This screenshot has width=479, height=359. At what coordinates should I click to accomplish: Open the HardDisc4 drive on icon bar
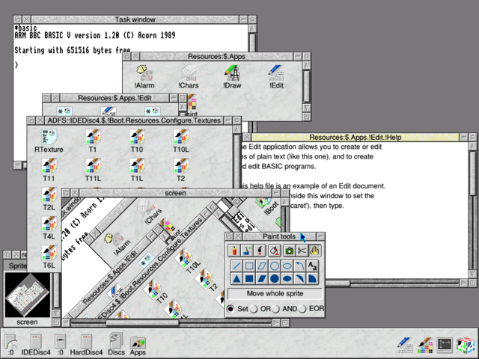[86, 345]
